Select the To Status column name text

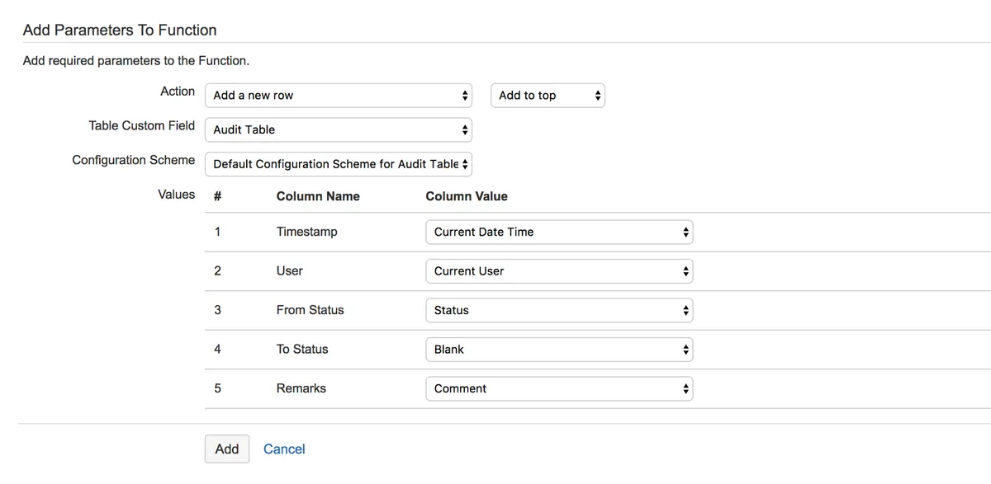coord(302,349)
